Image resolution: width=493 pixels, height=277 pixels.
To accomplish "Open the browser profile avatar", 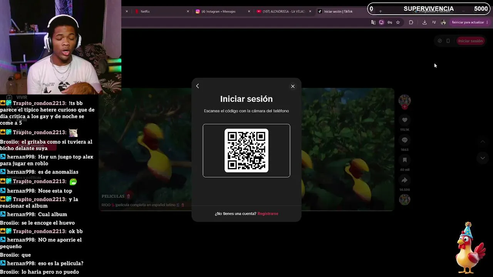I will pyautogui.click(x=443, y=22).
